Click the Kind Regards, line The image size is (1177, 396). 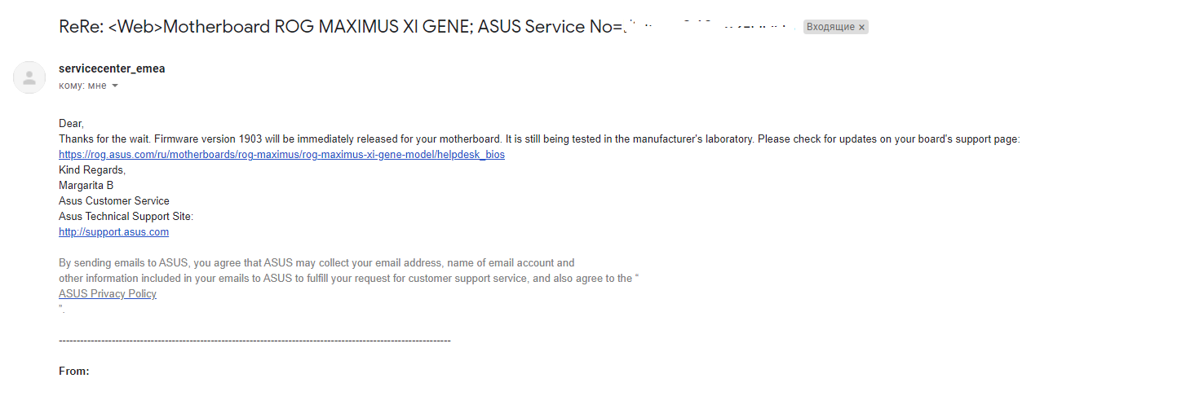(x=92, y=170)
